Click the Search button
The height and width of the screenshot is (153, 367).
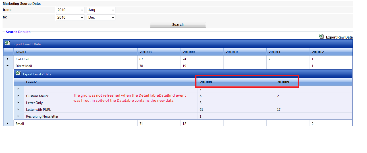tap(178, 25)
